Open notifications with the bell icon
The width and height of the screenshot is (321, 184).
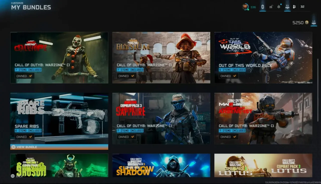coord(279,7)
